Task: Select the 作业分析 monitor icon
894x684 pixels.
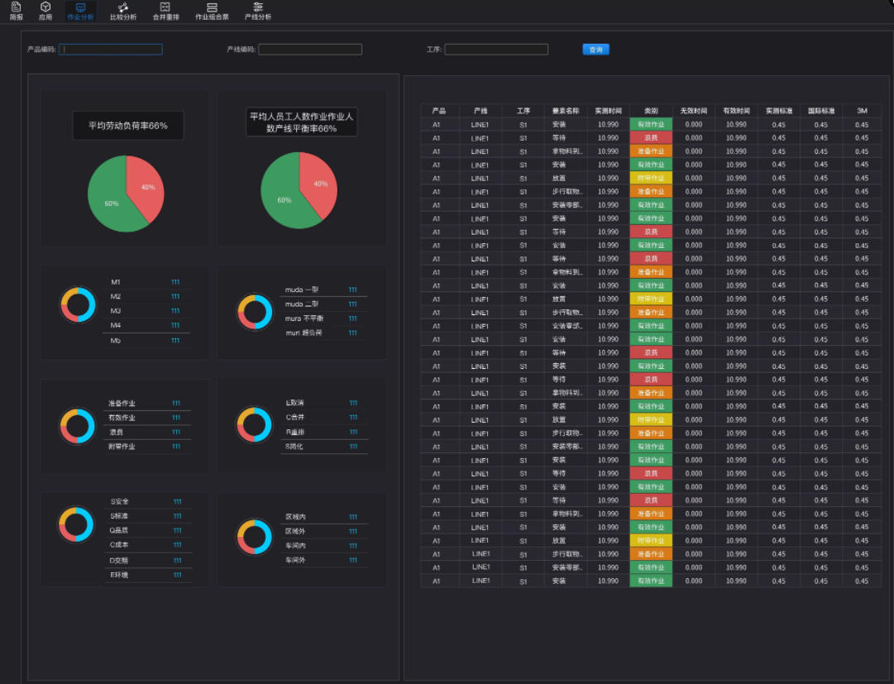Action: (x=80, y=7)
